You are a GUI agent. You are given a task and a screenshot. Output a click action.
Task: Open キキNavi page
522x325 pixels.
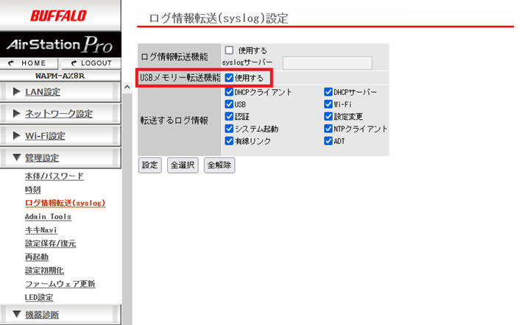click(x=41, y=230)
